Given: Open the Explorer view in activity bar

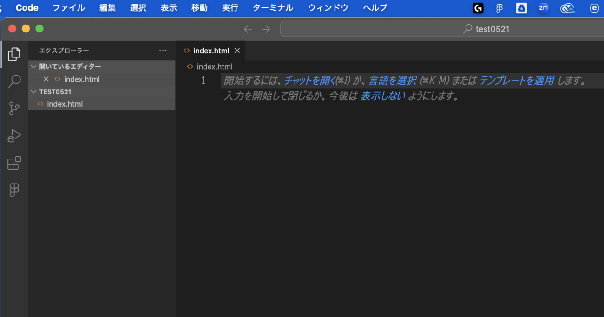Looking at the screenshot, I should tap(14, 54).
